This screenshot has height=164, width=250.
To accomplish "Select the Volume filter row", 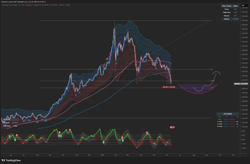I will [x=230, y=16].
